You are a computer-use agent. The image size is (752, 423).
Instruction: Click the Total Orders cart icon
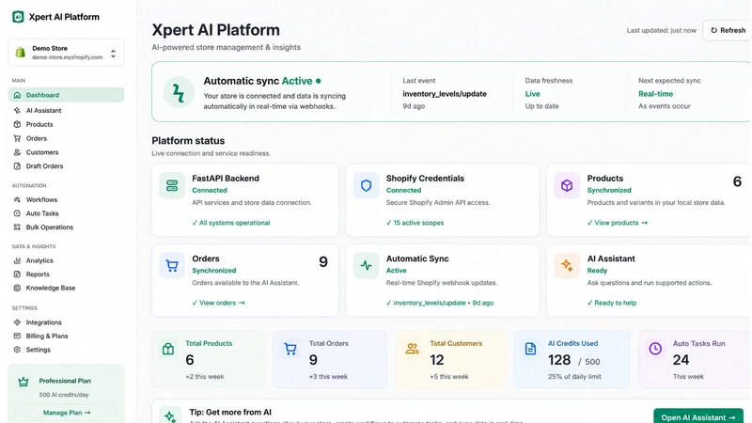[x=290, y=349]
